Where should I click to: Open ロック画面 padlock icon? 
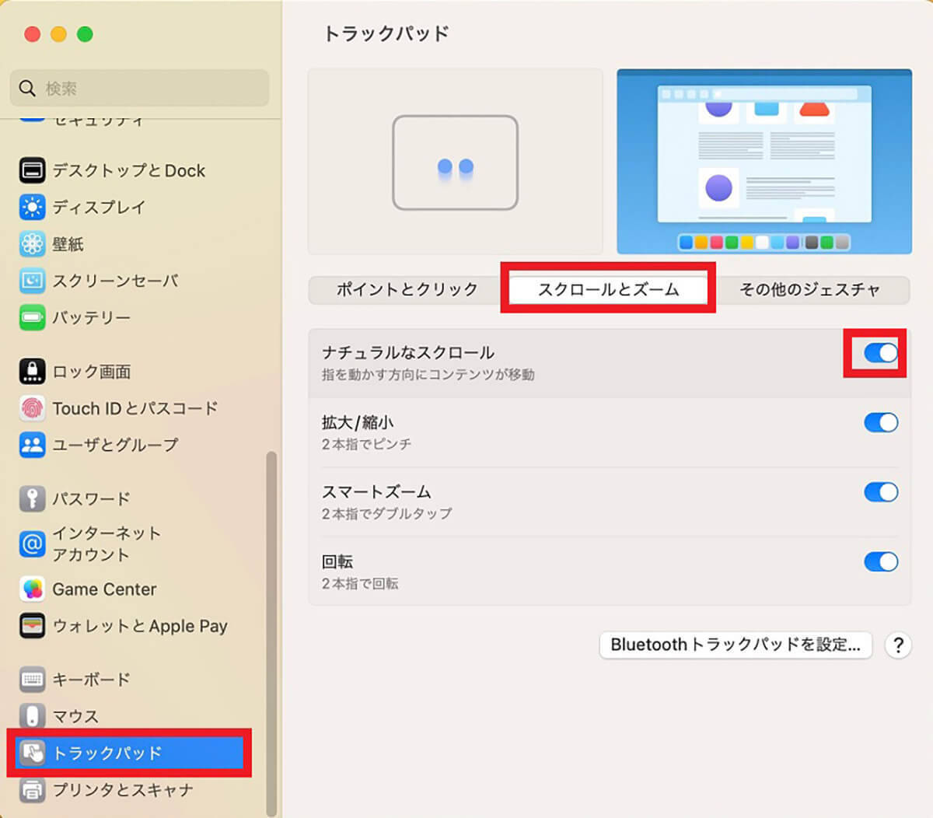pos(32,371)
